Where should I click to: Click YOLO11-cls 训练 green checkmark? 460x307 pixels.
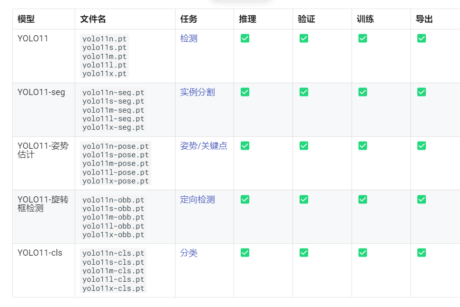[x=363, y=252]
